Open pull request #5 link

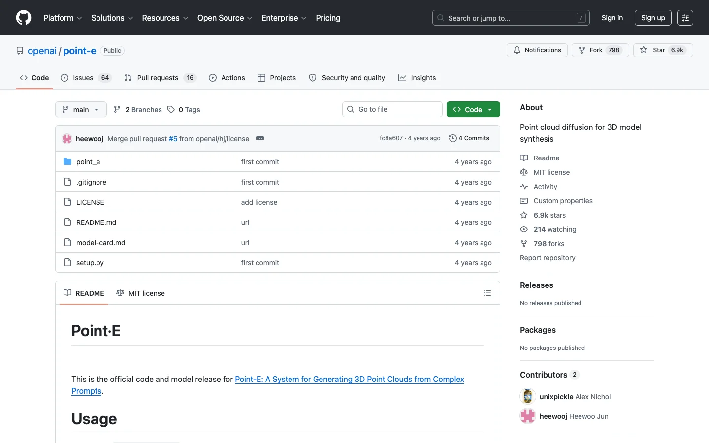[173, 139]
